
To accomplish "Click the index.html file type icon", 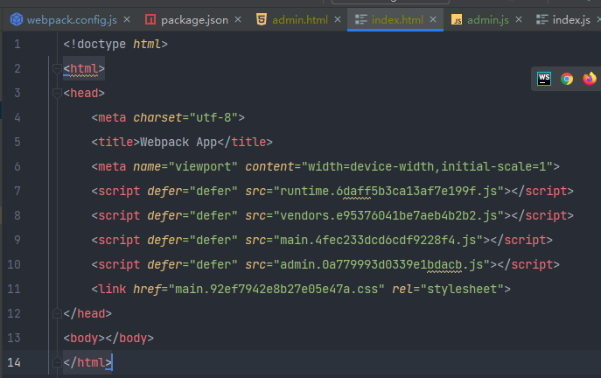I will coord(361,19).
